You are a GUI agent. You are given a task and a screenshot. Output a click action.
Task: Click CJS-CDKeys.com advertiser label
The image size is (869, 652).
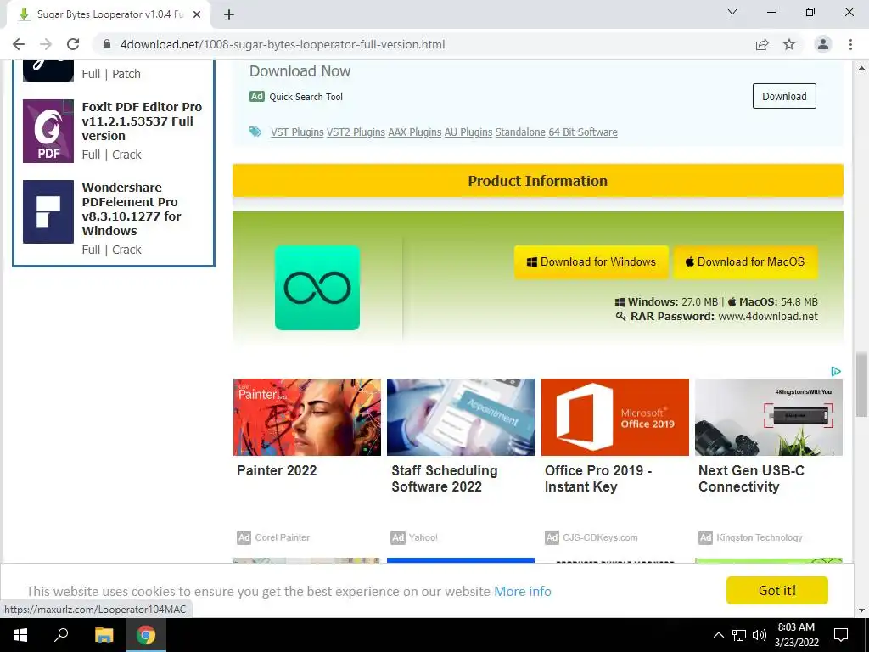coord(600,537)
